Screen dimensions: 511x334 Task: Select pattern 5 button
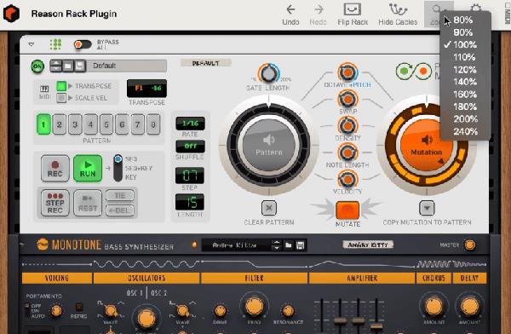pyautogui.click(x=106, y=124)
